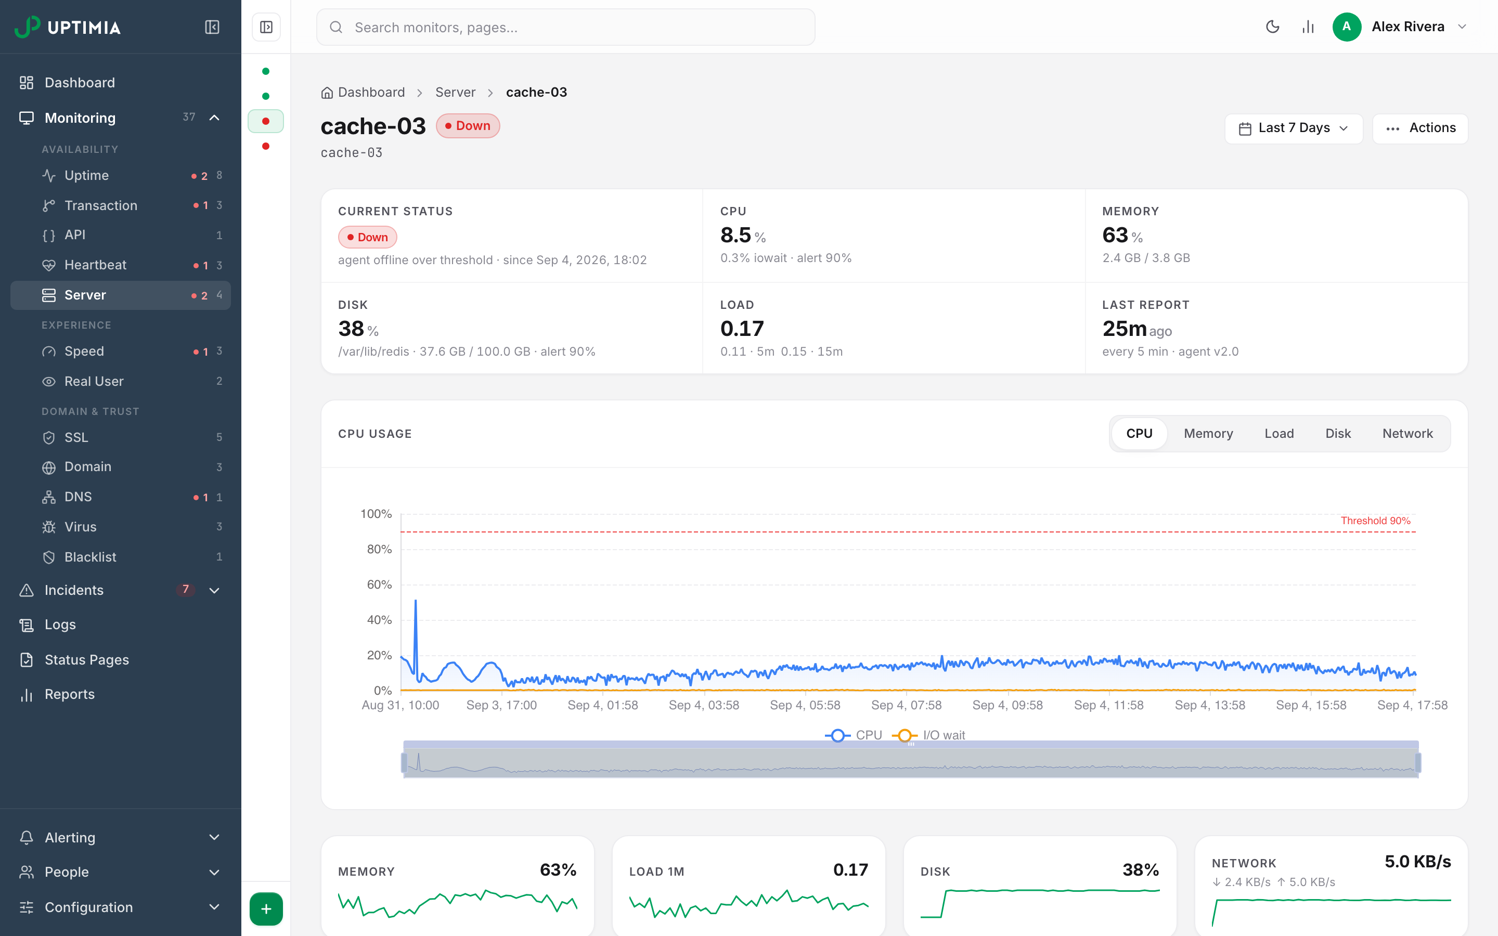Screen dimensions: 1498x936
Task: Switch chart to Network tab
Action: (x=1407, y=433)
